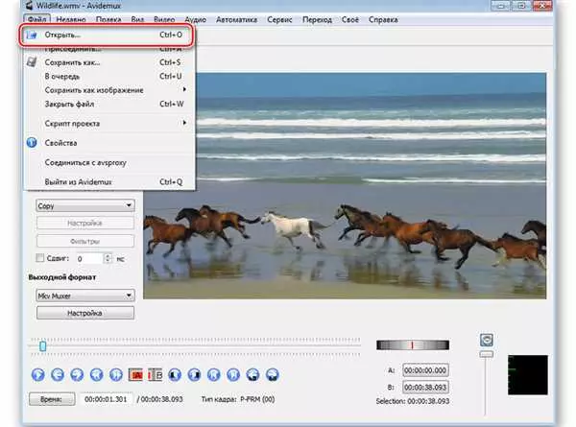576x427 pixels.
Task: Click the Фильтры button
Action: [x=85, y=241]
